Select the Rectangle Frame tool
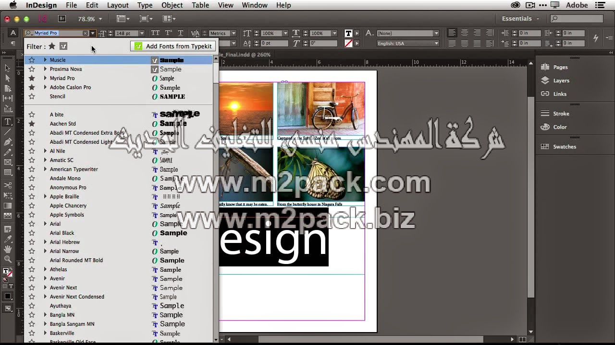This screenshot has height=345, width=615. tap(8, 162)
